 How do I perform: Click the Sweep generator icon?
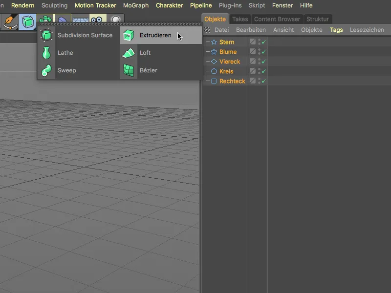click(46, 70)
